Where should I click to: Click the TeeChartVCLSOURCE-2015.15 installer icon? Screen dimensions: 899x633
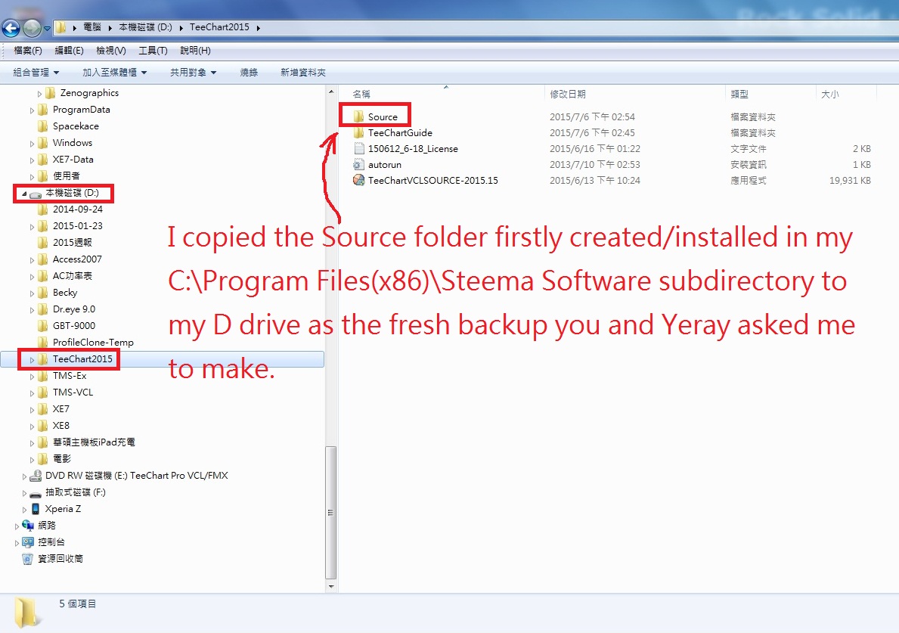tap(359, 181)
